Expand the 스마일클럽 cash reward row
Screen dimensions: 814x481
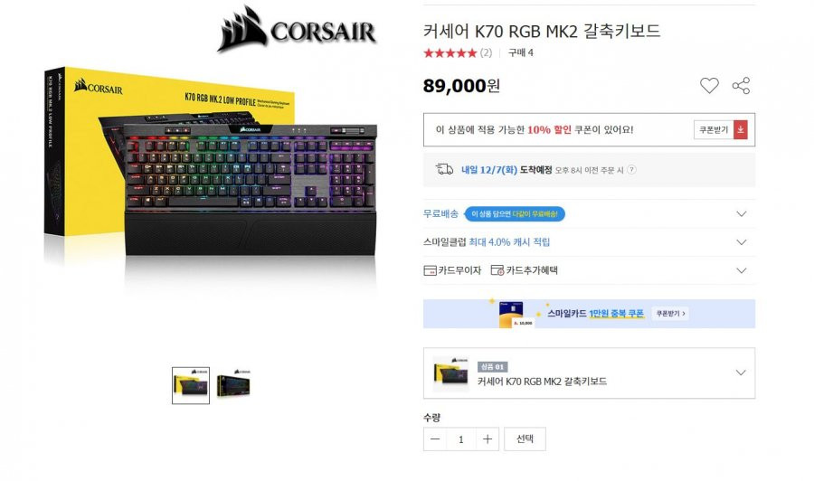589,242
